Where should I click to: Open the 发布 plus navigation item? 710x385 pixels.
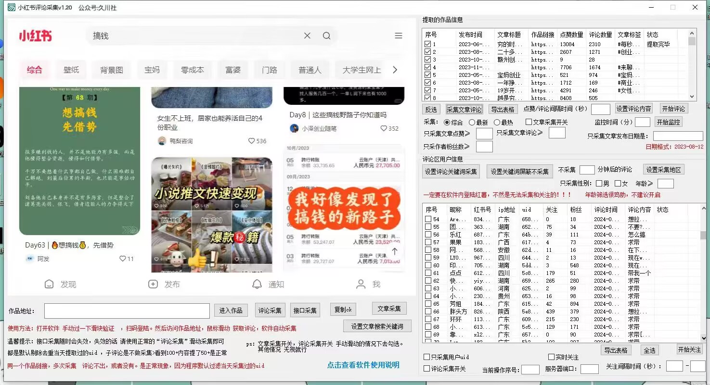click(x=165, y=284)
